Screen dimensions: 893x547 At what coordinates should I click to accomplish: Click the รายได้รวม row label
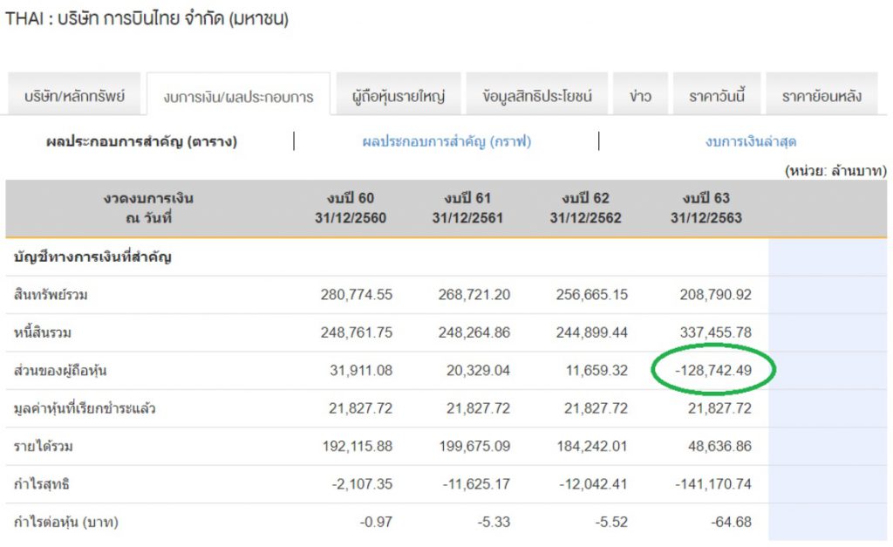(x=44, y=446)
